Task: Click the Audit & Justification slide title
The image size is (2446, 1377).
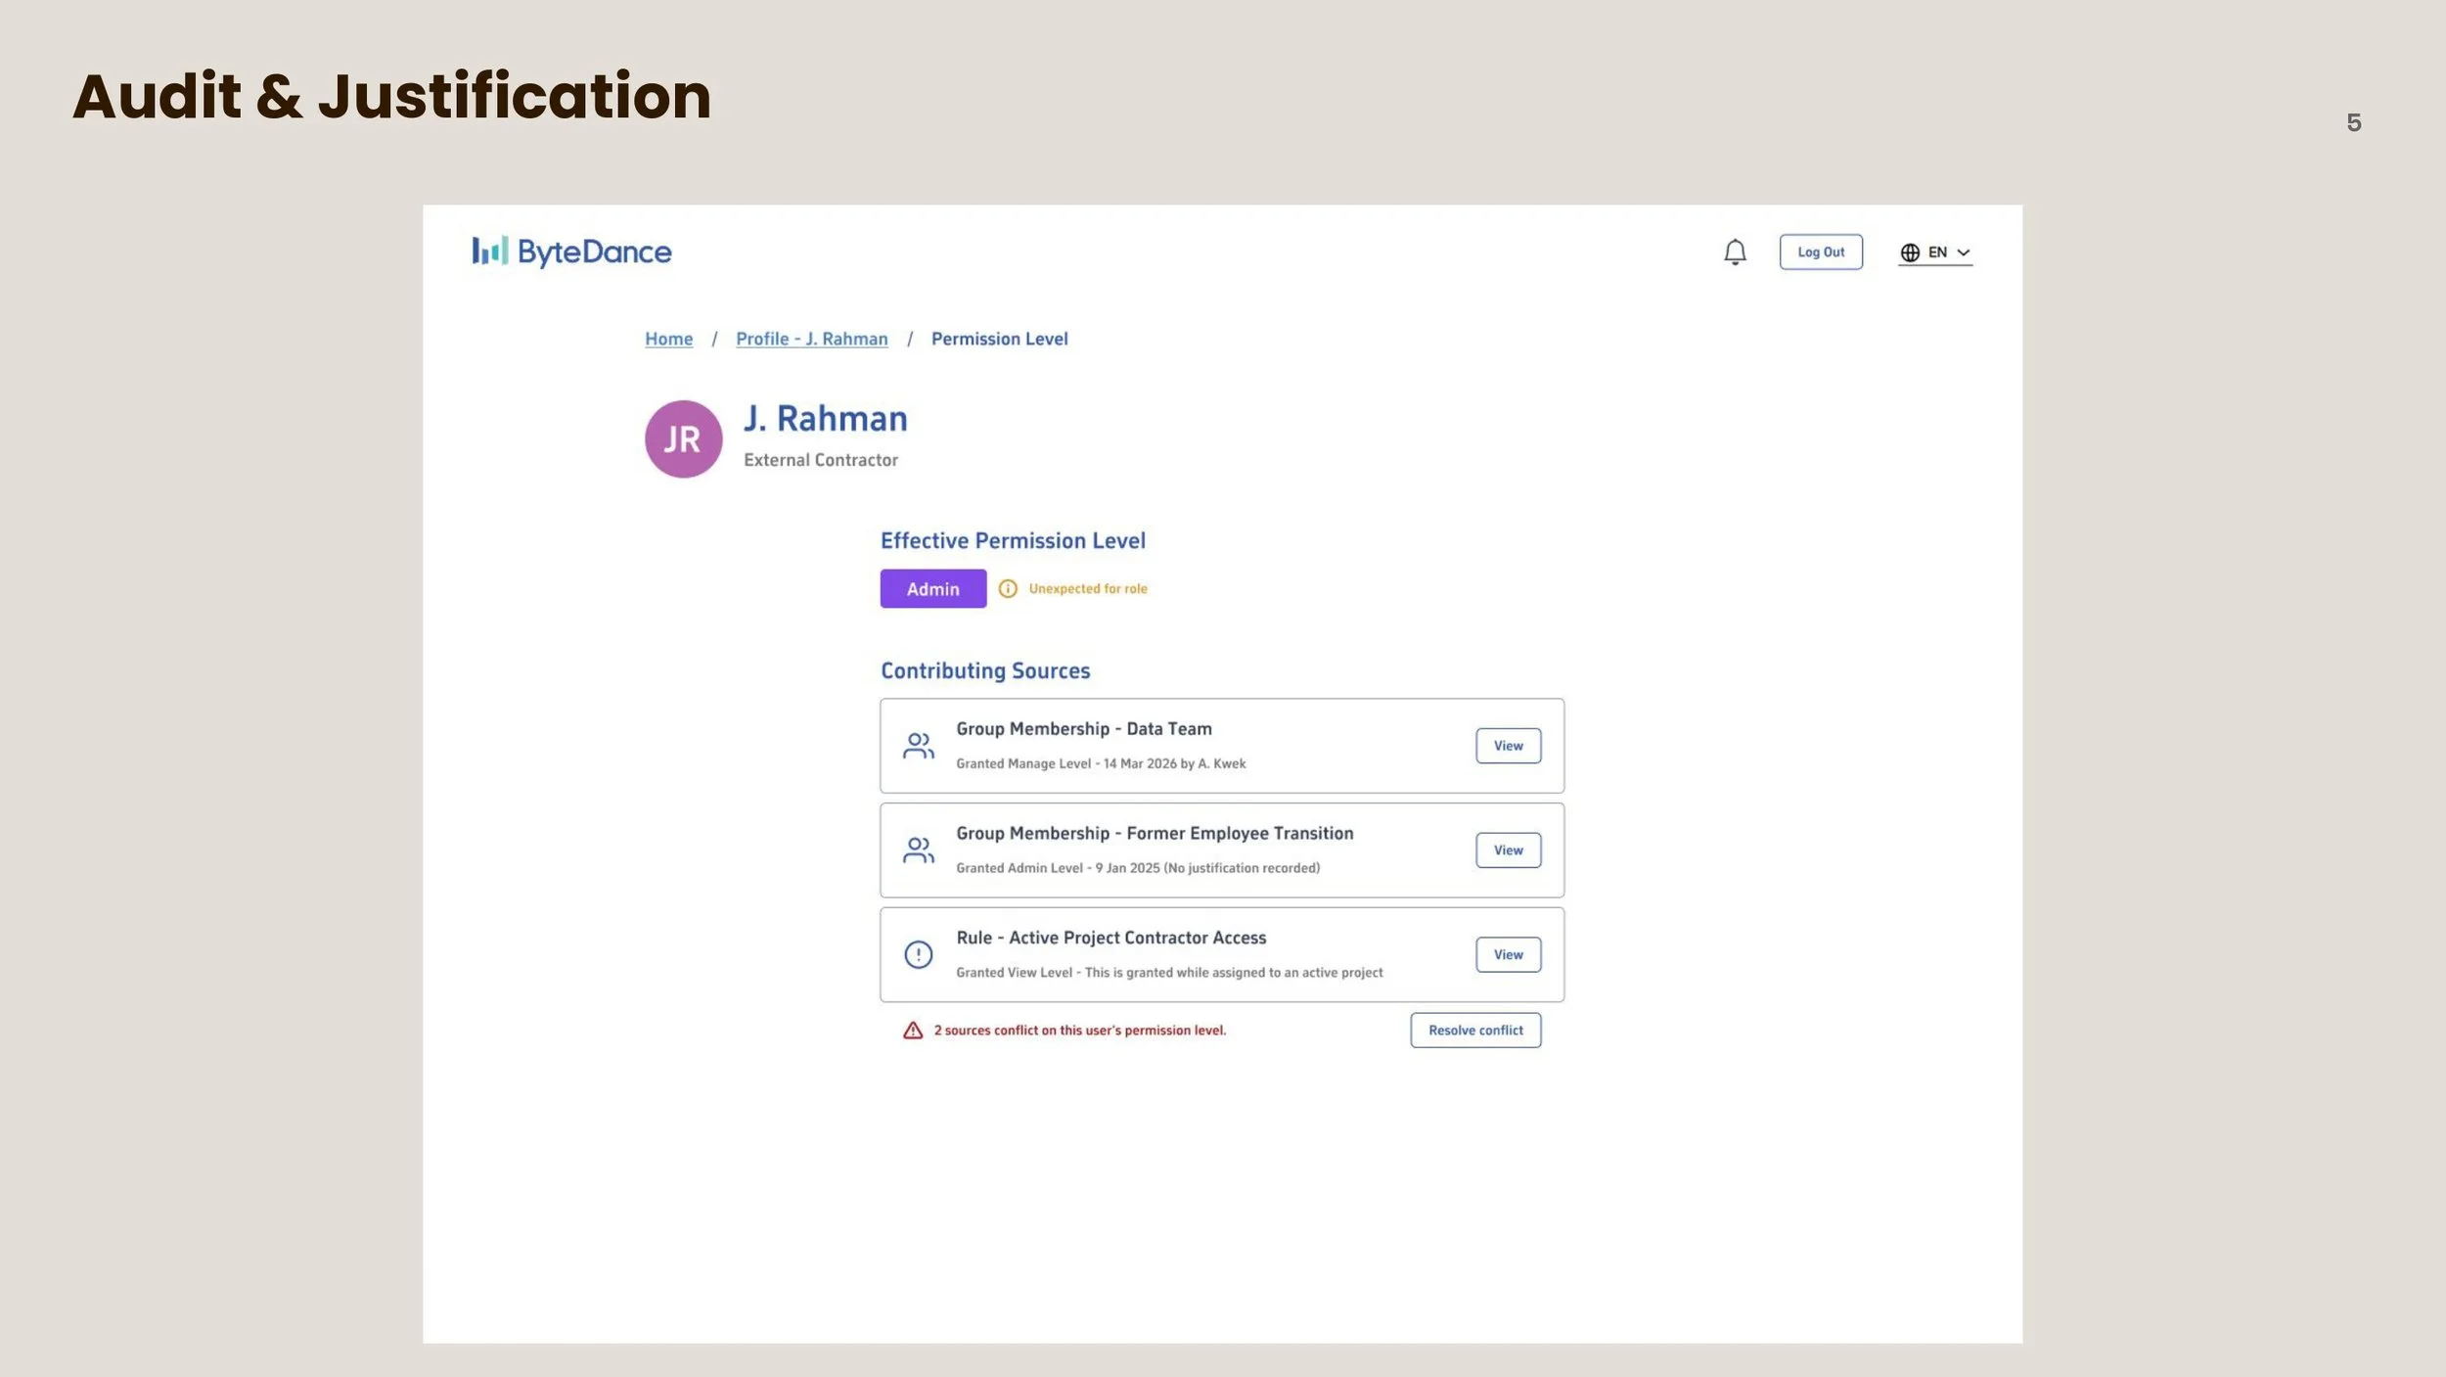Action: [391, 96]
